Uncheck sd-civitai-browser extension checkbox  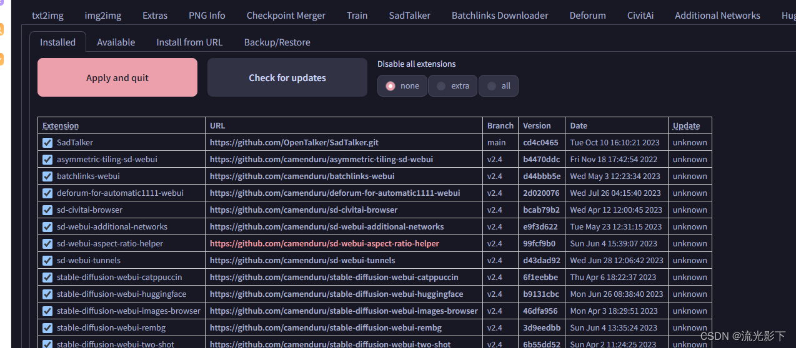[47, 210]
